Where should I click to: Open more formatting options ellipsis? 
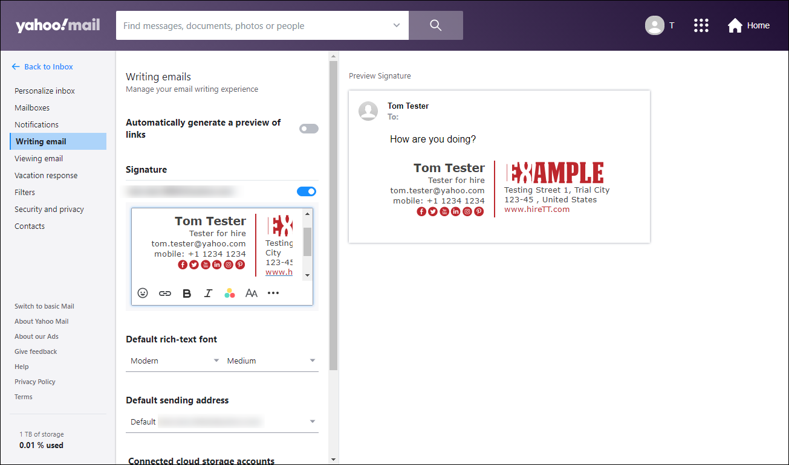pyautogui.click(x=273, y=293)
